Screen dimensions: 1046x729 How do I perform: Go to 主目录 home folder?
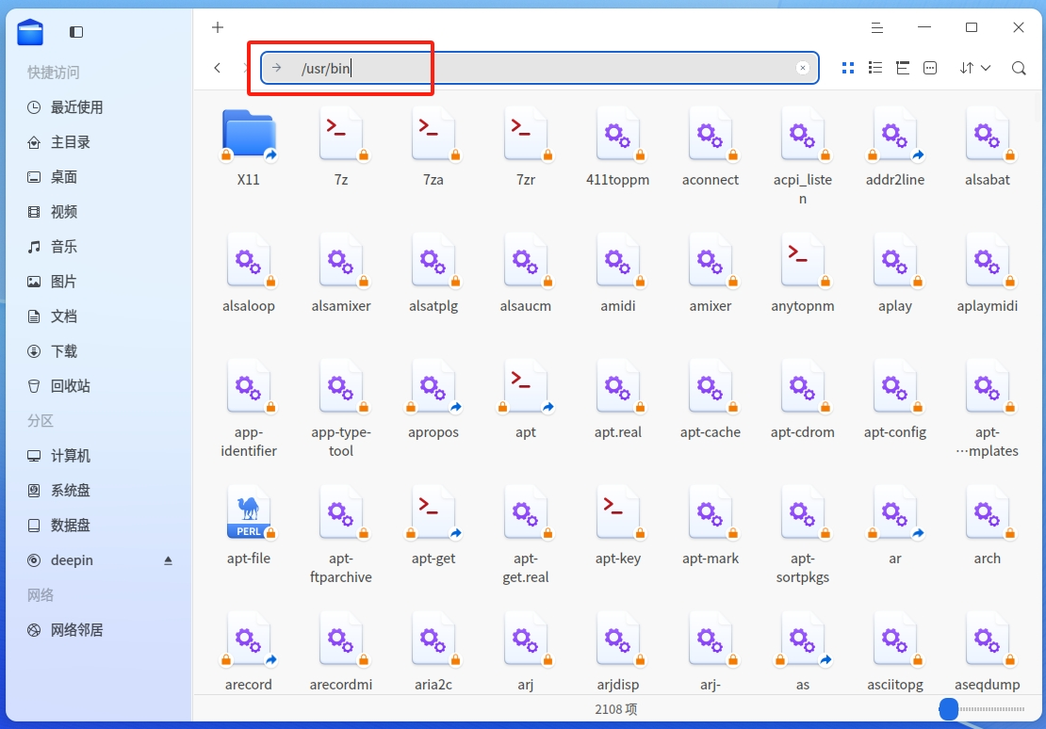click(x=99, y=142)
